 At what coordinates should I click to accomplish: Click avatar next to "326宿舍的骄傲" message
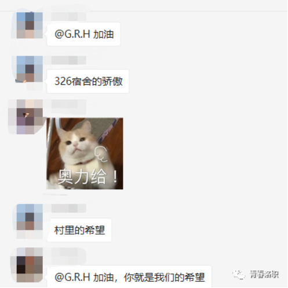[30, 69]
